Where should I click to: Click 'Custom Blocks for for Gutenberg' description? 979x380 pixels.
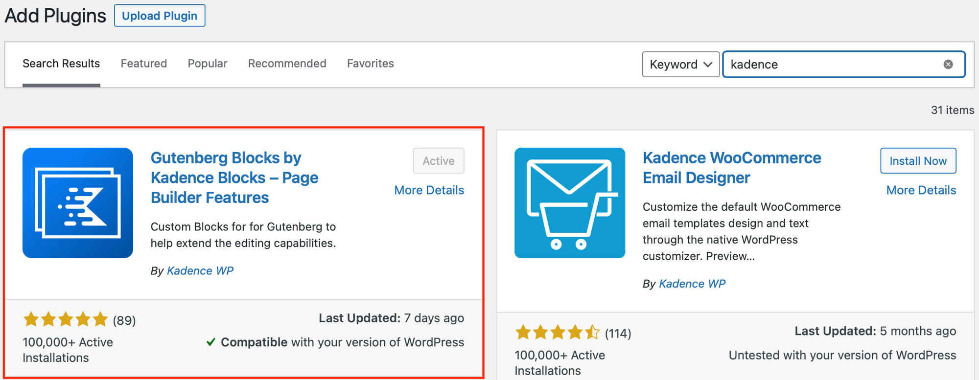[243, 235]
